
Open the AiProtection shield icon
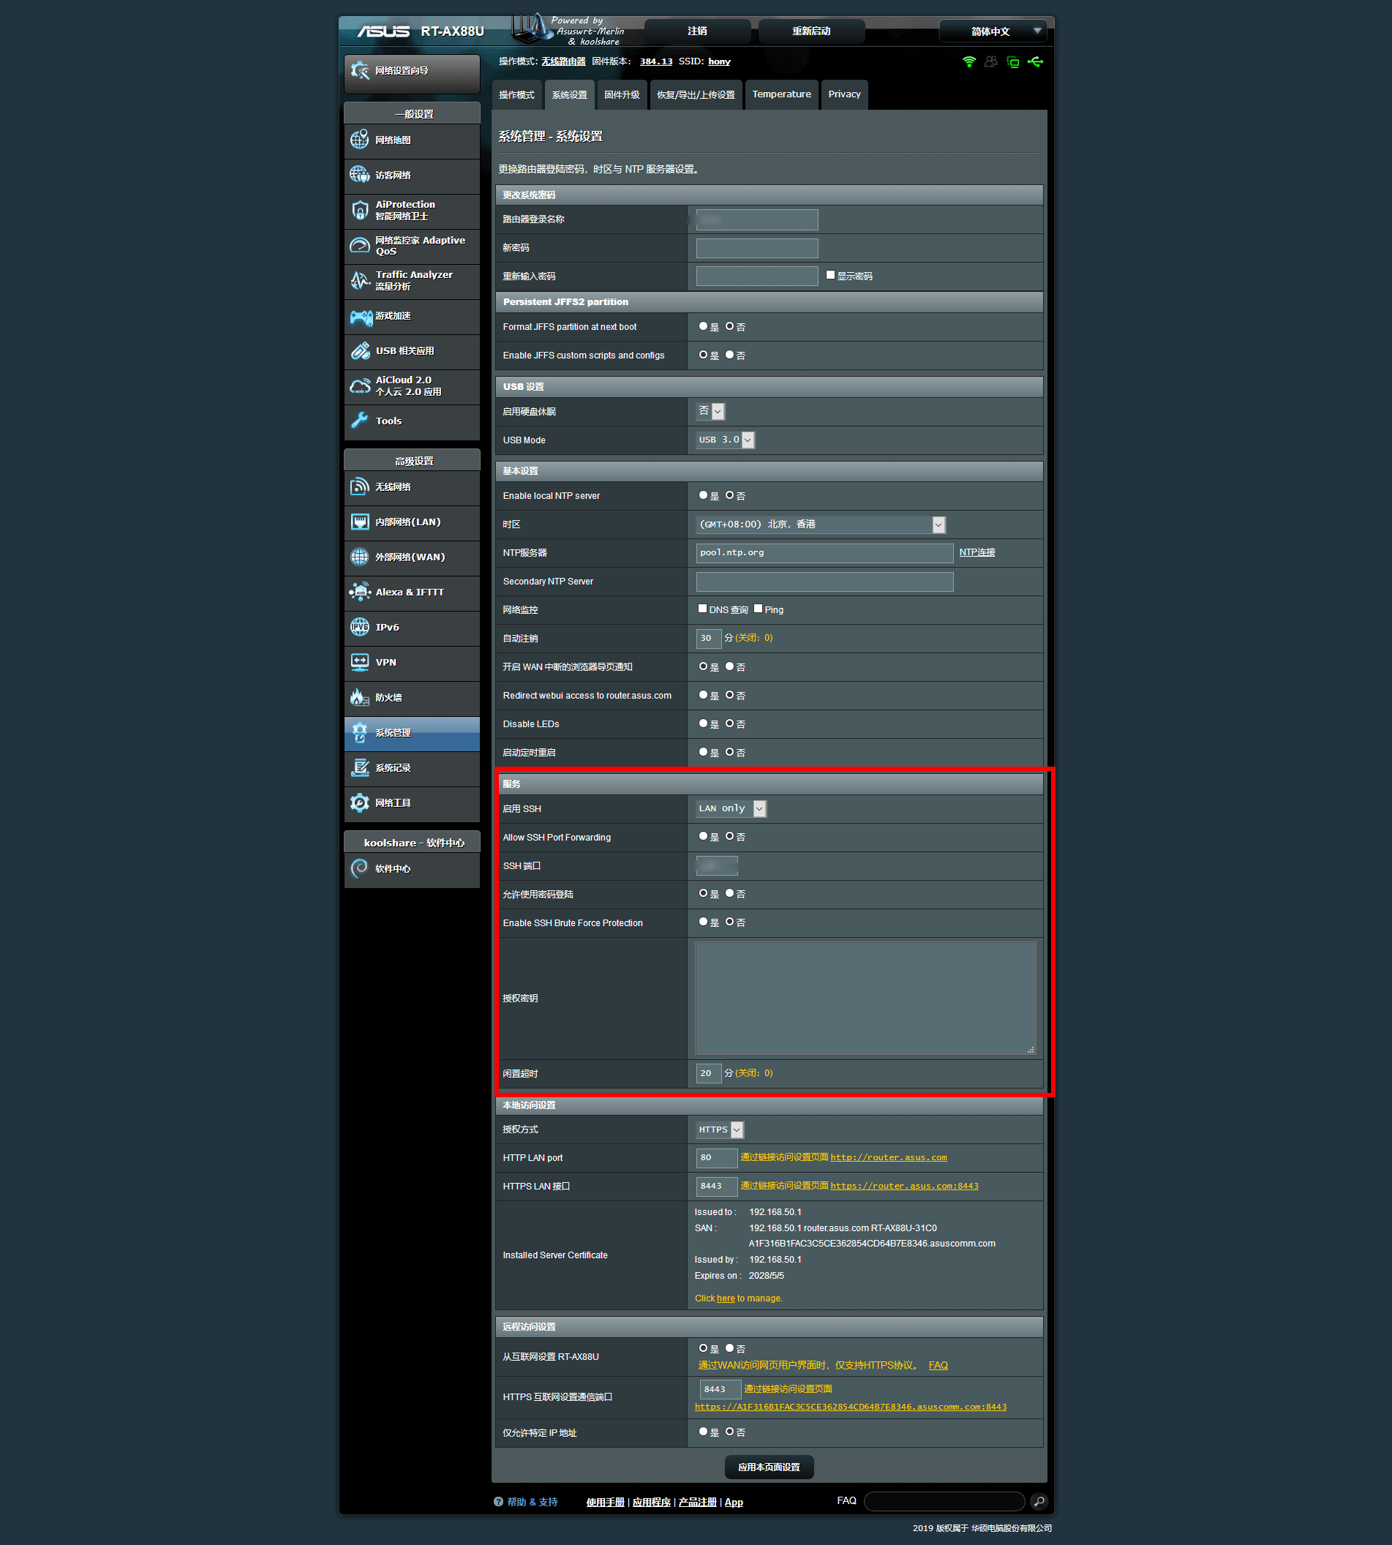[359, 211]
